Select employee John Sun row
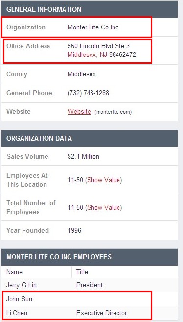The image size is (183, 322). tap(90, 299)
